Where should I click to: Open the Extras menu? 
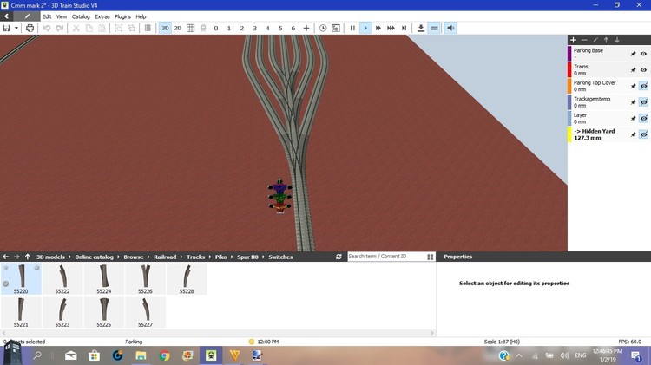[x=102, y=16]
